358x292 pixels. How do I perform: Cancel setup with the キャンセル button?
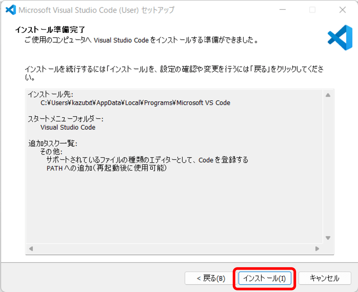(x=325, y=279)
